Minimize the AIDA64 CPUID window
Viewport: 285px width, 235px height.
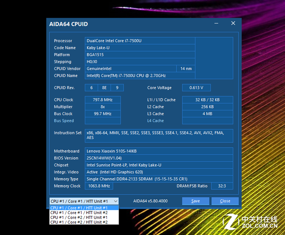216,24
